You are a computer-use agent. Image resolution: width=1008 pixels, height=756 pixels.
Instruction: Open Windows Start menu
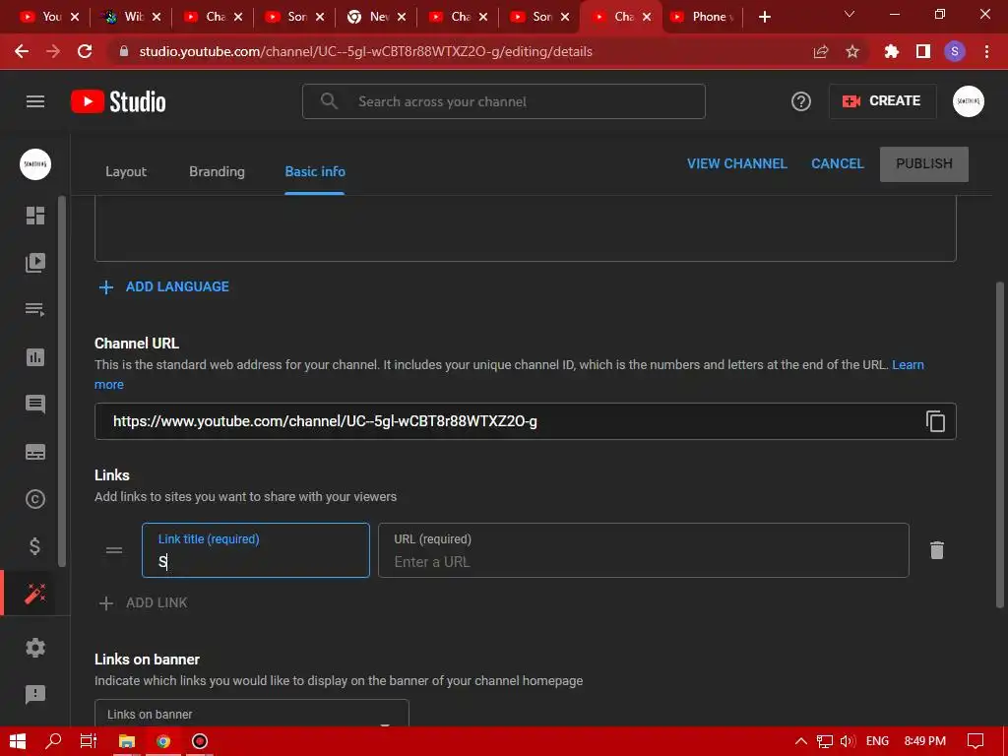pos(18,741)
